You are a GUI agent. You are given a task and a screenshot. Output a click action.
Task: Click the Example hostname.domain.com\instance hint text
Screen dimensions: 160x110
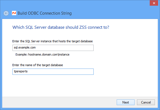tap(42, 54)
